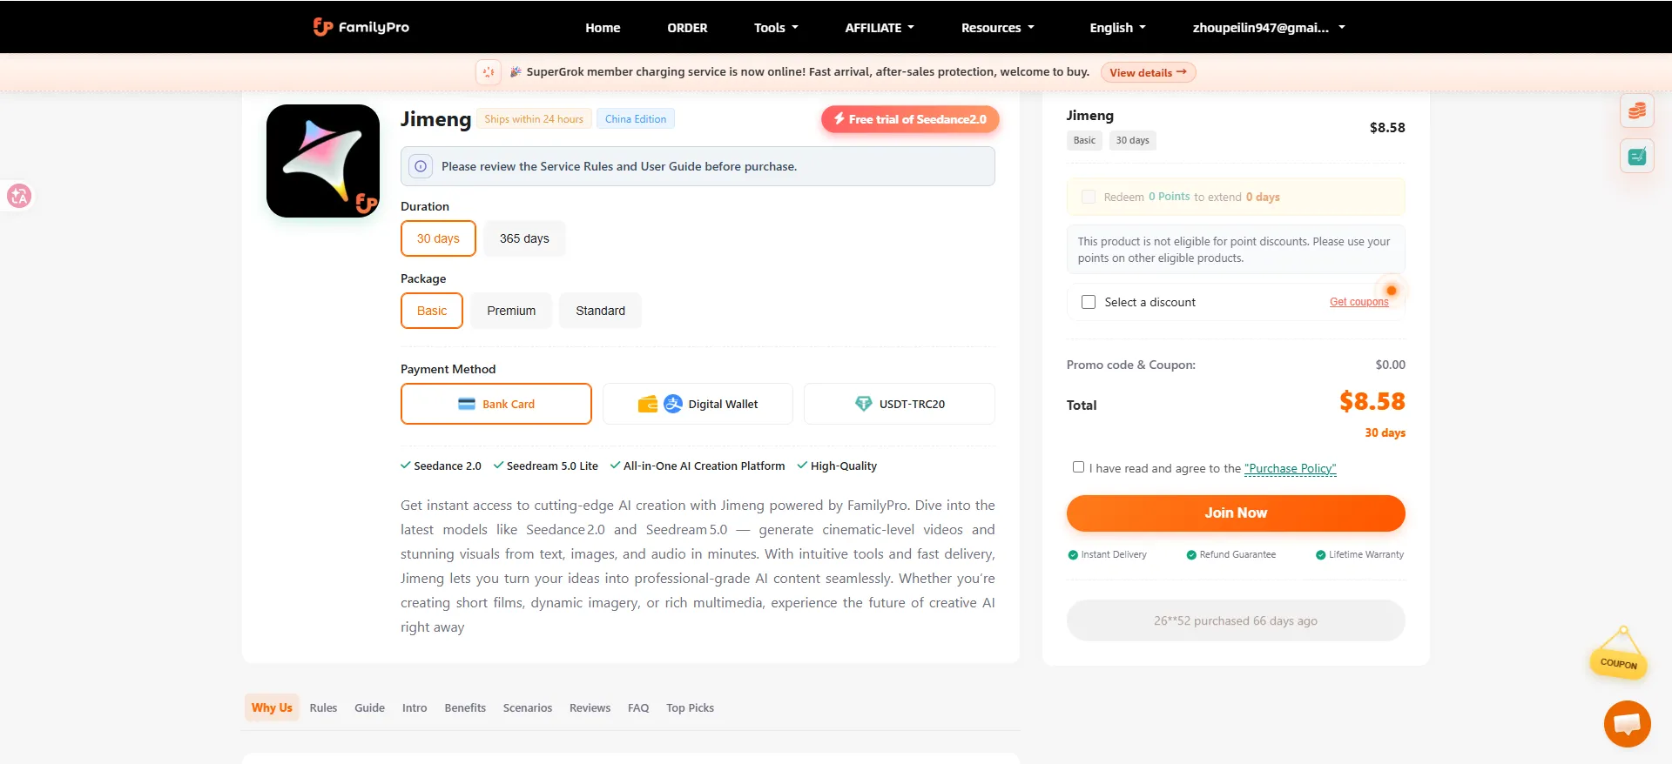Open the green checklist icon in the right sidebar
Image resolution: width=1672 pixels, height=764 pixels.
click(x=1637, y=157)
